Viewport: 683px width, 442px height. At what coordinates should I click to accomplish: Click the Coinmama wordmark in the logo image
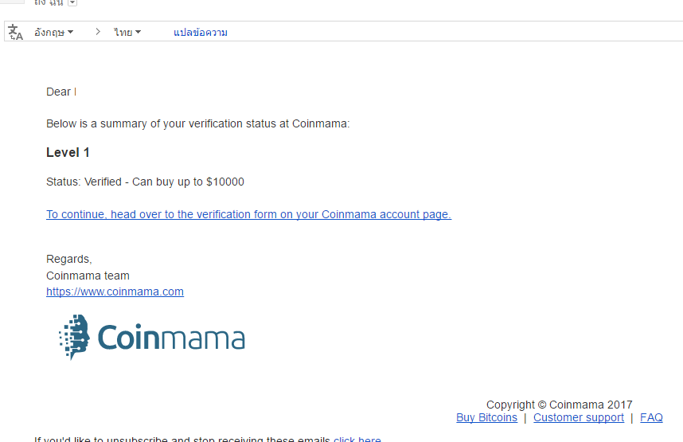pos(171,338)
